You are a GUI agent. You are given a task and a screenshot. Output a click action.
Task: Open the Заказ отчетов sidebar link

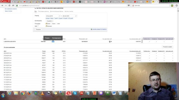[8, 11]
